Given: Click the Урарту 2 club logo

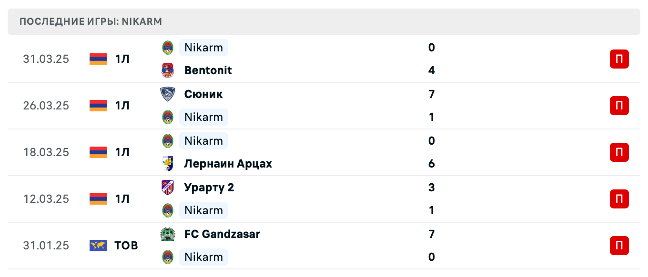Looking at the screenshot, I should pos(168,188).
